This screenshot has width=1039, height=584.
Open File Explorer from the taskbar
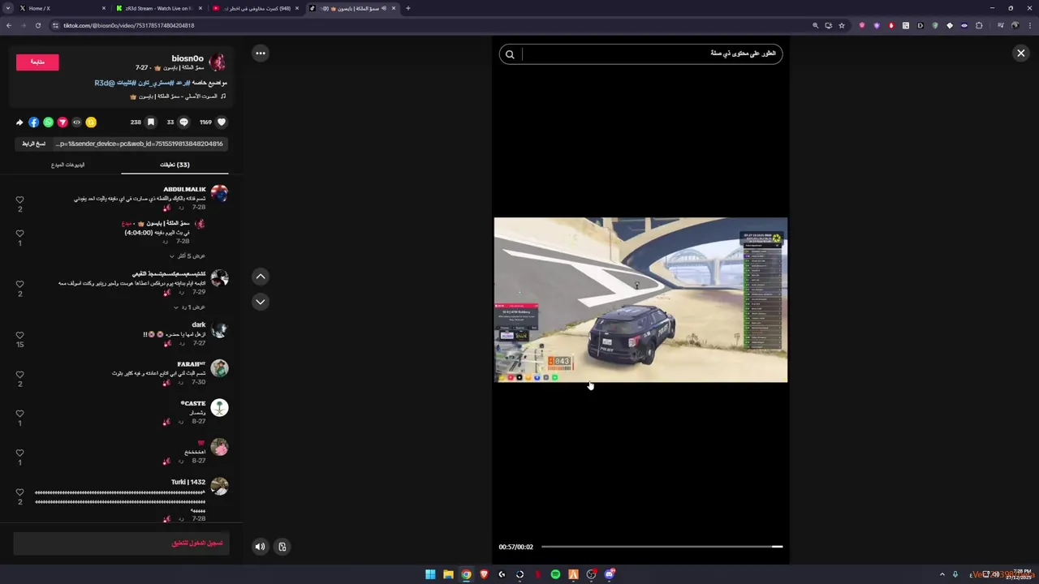[x=448, y=574]
